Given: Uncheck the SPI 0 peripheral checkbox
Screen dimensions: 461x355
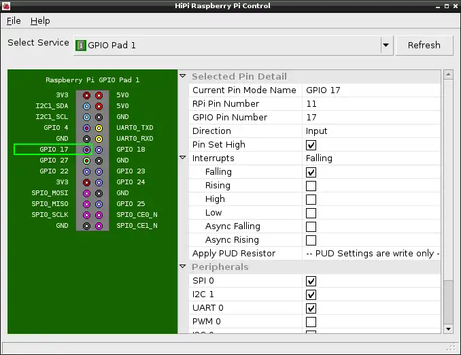Looking at the screenshot, I should [311, 281].
